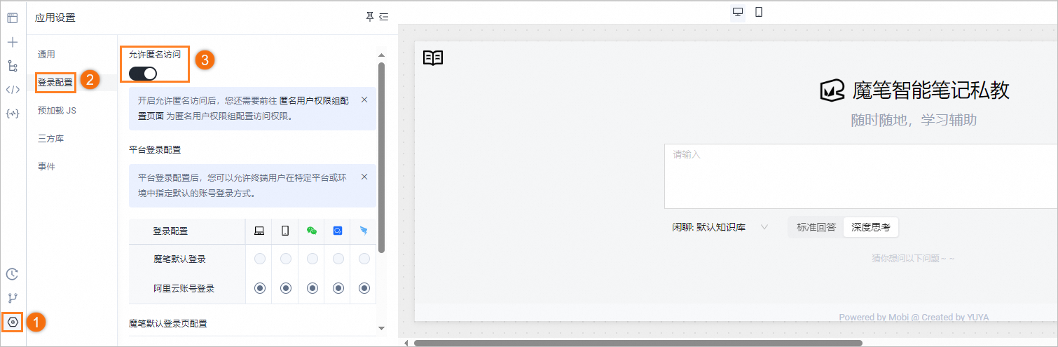Click the 阿里云账号登录 row label
1058x347 pixels.
click(x=184, y=288)
